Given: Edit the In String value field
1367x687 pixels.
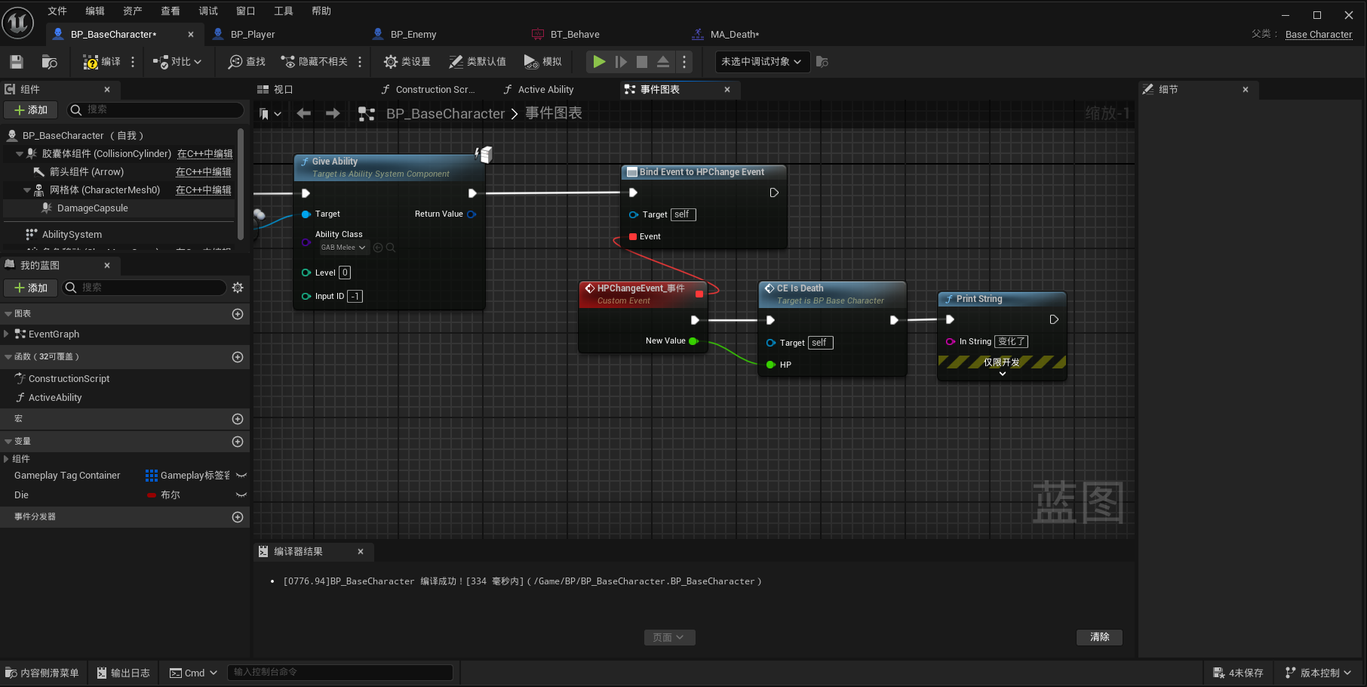Looking at the screenshot, I should coord(1011,341).
